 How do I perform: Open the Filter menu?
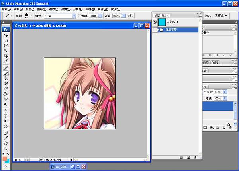66,9
